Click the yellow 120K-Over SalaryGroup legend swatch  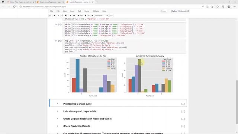[x=163, y=69]
